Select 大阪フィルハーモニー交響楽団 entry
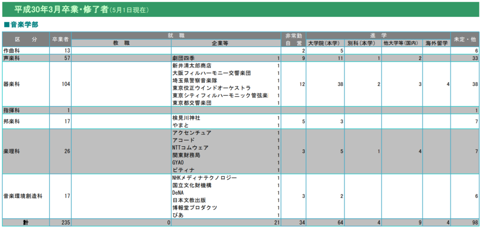Viewport: 483px width, 231px height. 212,73
